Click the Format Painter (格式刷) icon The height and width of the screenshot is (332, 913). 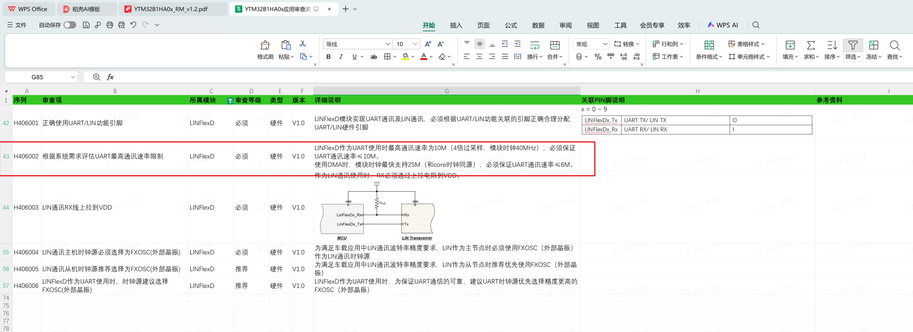265,45
